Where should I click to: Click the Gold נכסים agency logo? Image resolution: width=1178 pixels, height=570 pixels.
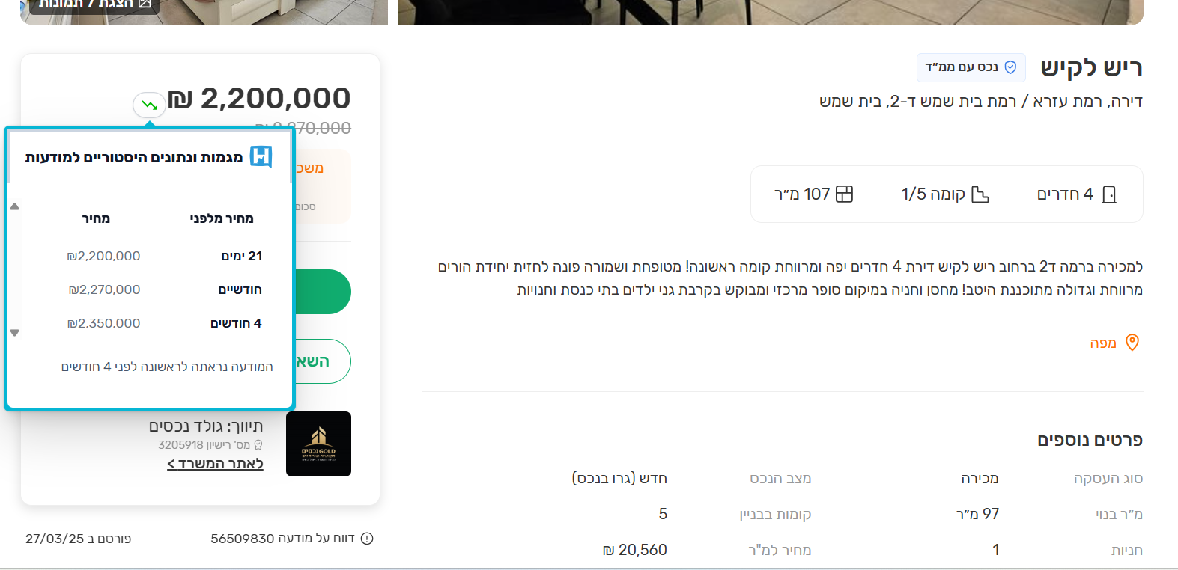tap(318, 444)
